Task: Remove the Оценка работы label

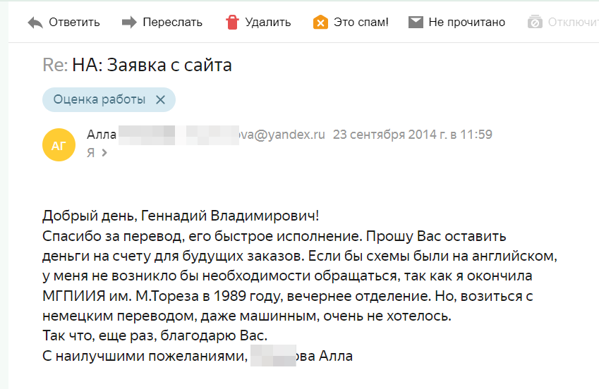Action: (x=160, y=99)
